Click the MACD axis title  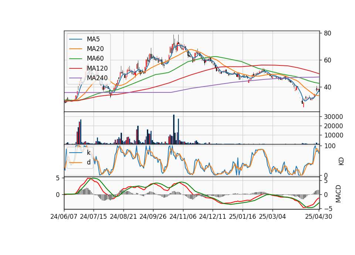pyautogui.click(x=338, y=194)
